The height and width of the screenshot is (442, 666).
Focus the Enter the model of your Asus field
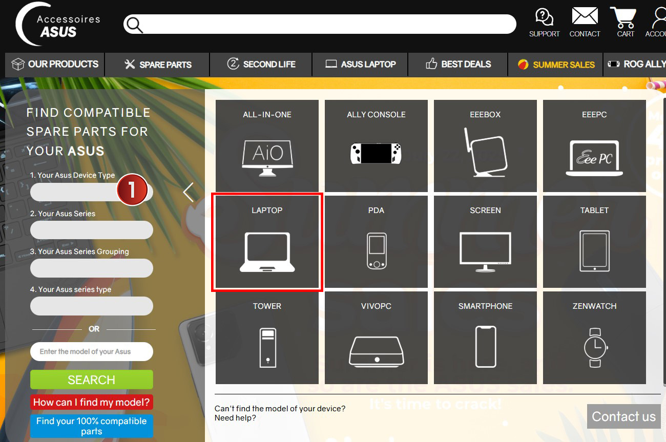point(92,351)
